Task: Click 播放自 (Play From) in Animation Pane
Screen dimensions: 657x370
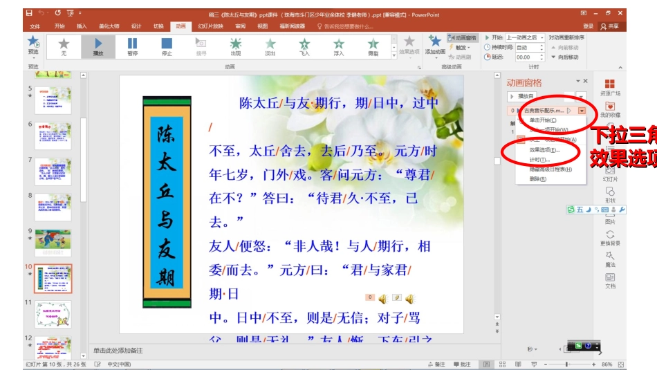Action: (x=523, y=96)
